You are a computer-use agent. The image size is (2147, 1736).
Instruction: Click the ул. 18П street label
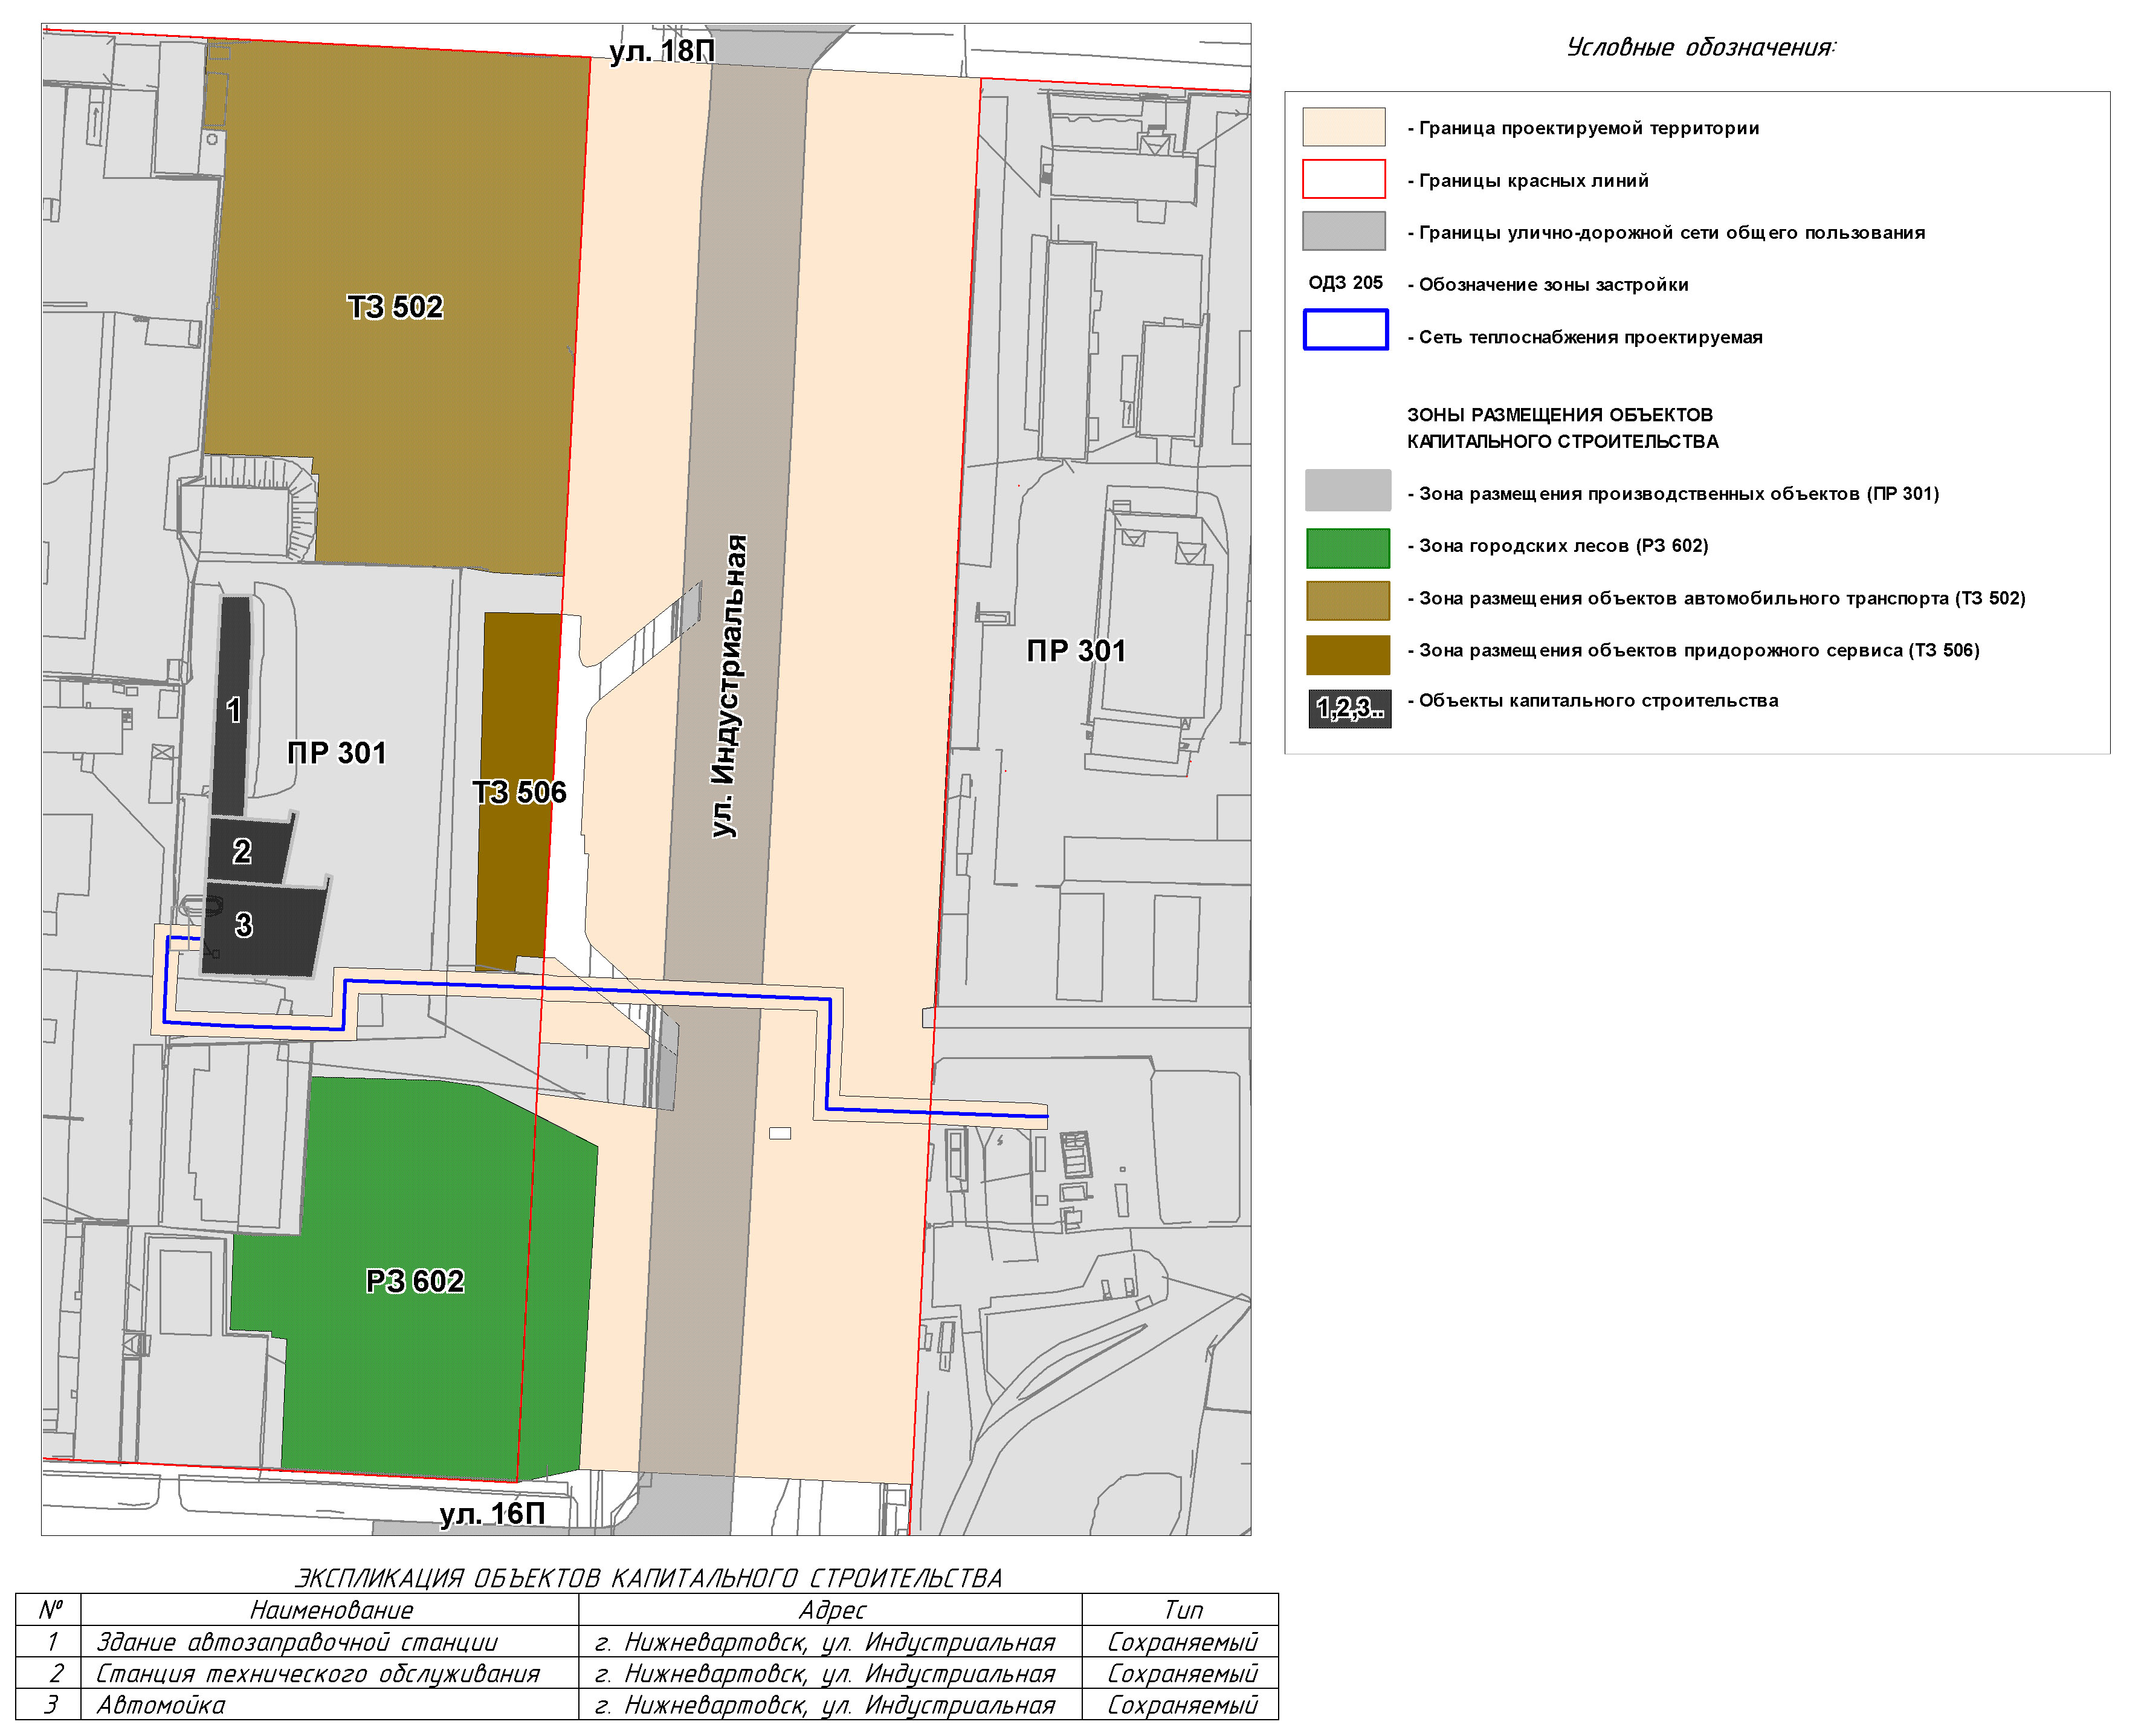[662, 51]
